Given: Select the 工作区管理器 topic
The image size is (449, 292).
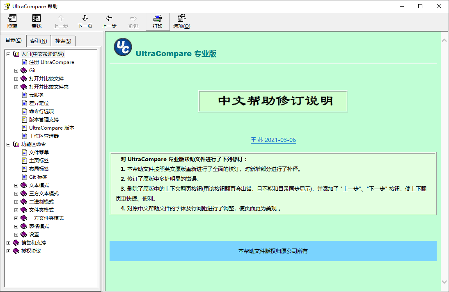Looking at the screenshot, I should (x=44, y=136).
